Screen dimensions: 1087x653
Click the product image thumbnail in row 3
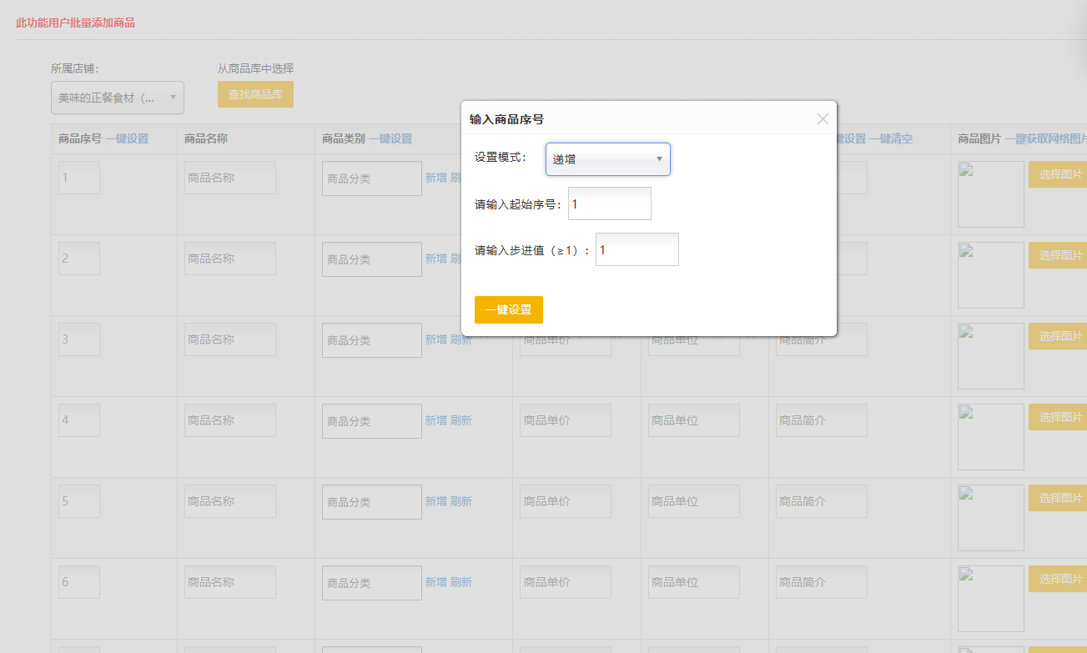[x=991, y=356]
